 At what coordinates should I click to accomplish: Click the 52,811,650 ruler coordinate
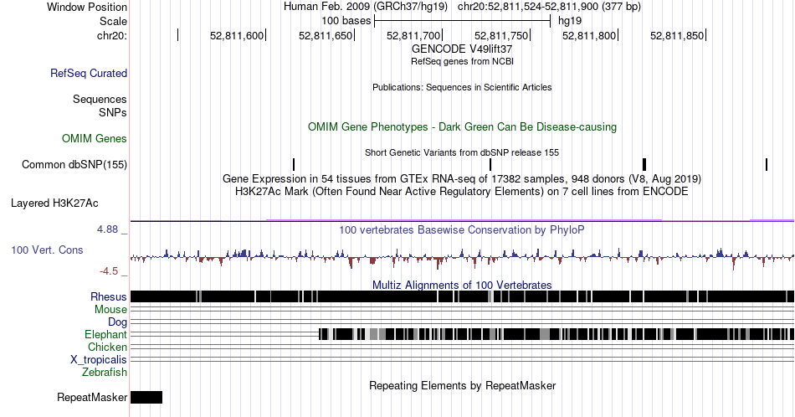(326, 35)
